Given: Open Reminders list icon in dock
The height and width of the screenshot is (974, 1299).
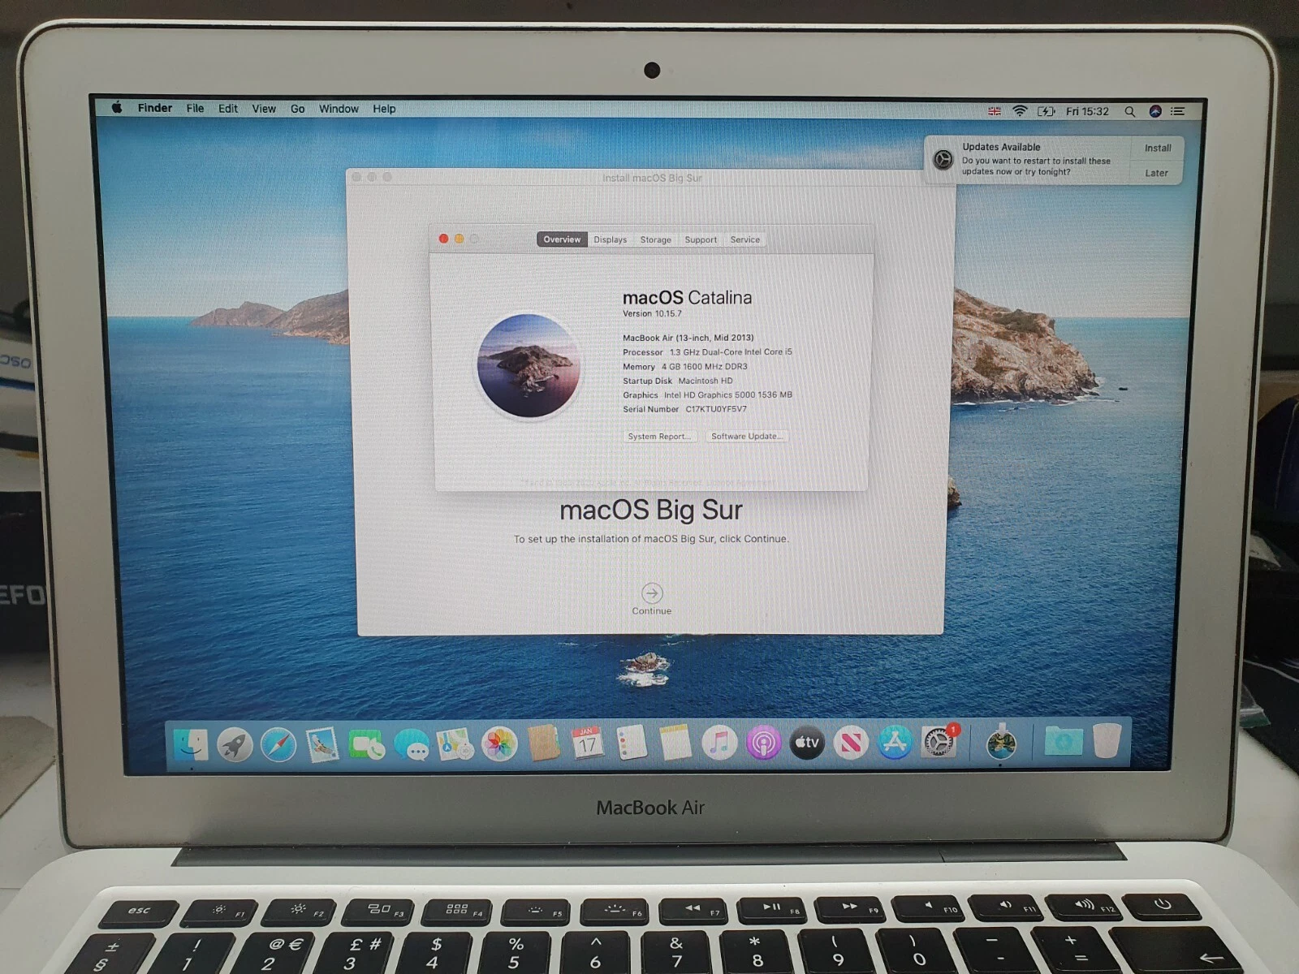Looking at the screenshot, I should [631, 743].
